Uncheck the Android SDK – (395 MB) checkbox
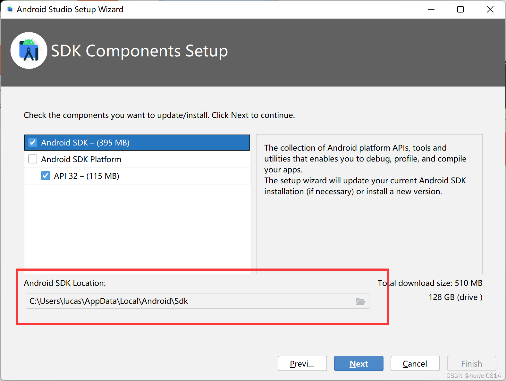This screenshot has width=506, height=381. pos(33,142)
